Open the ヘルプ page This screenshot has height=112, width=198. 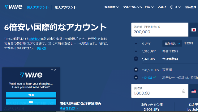pyautogui.click(x=162, y=7)
